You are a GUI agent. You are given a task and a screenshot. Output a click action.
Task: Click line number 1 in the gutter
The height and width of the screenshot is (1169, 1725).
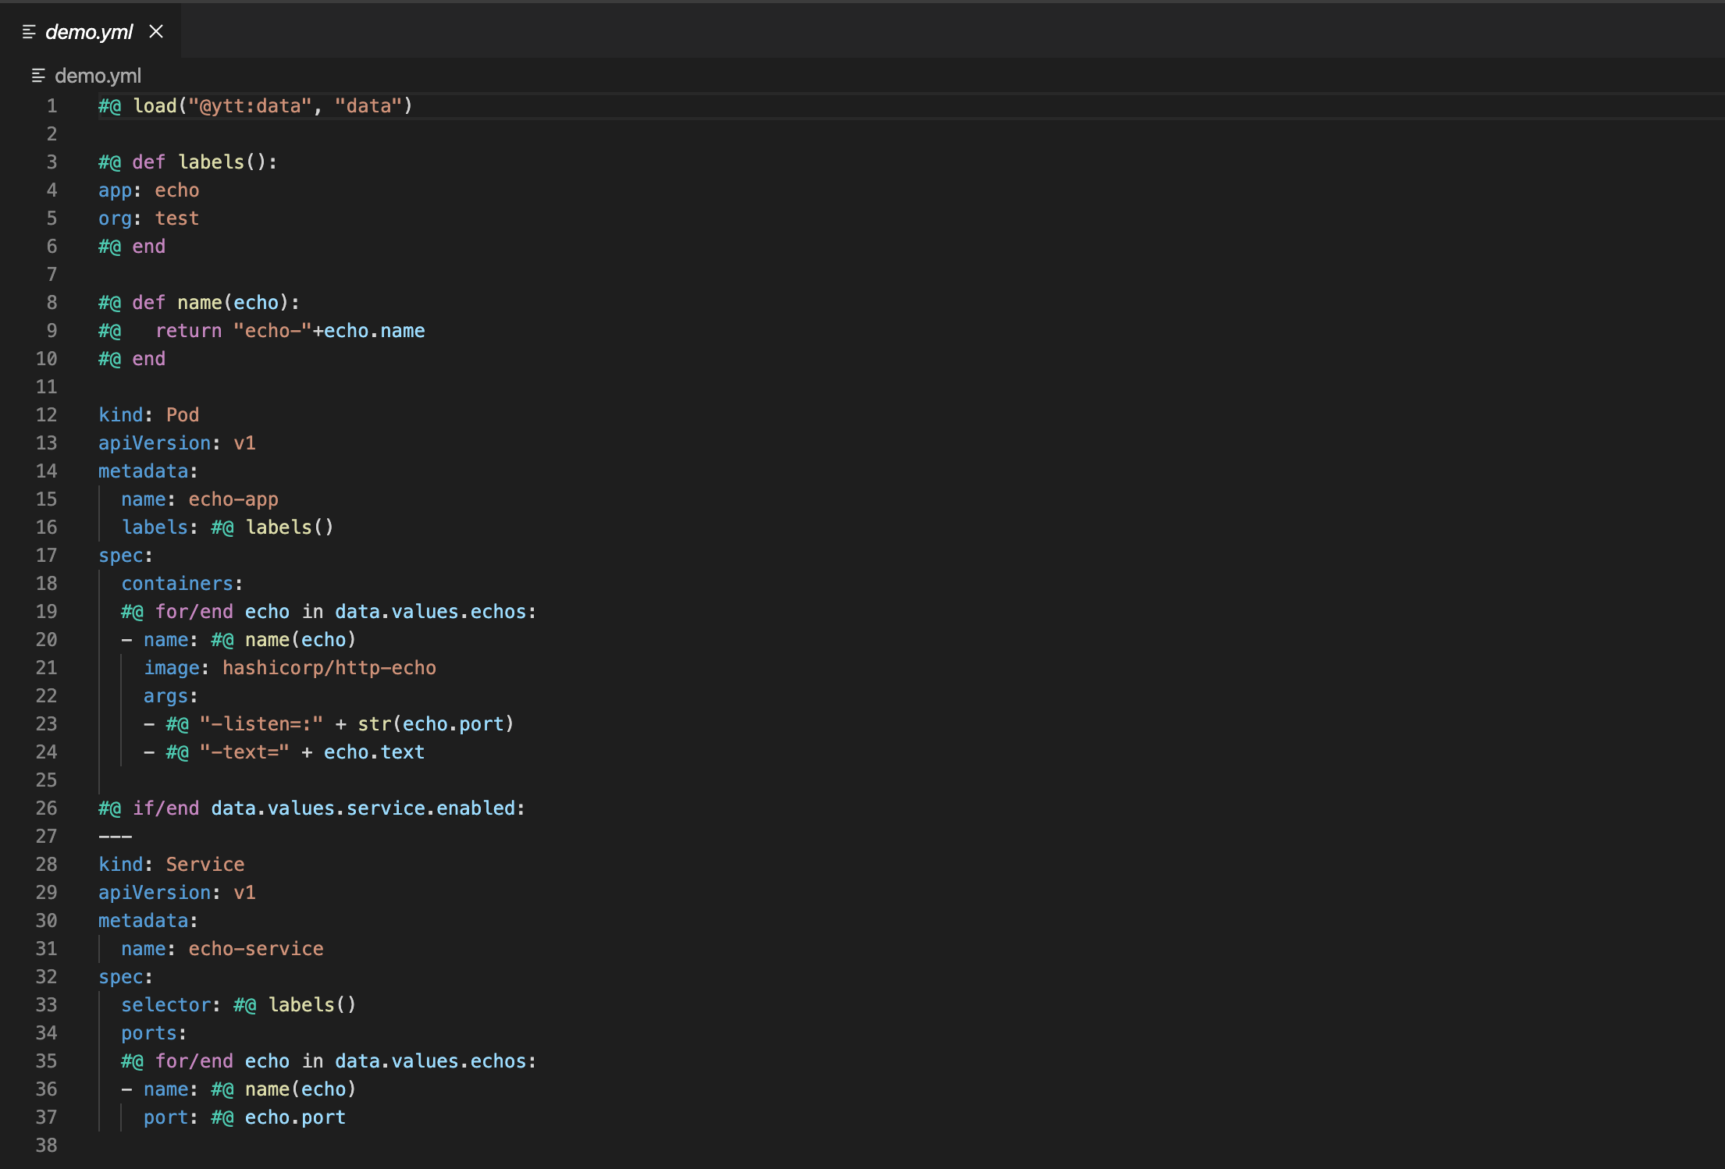pyautogui.click(x=52, y=106)
